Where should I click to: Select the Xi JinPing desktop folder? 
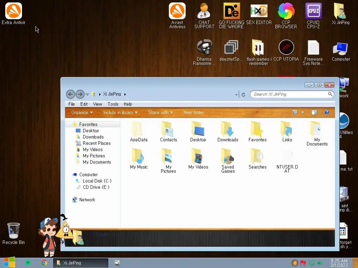pyautogui.click(x=341, y=14)
